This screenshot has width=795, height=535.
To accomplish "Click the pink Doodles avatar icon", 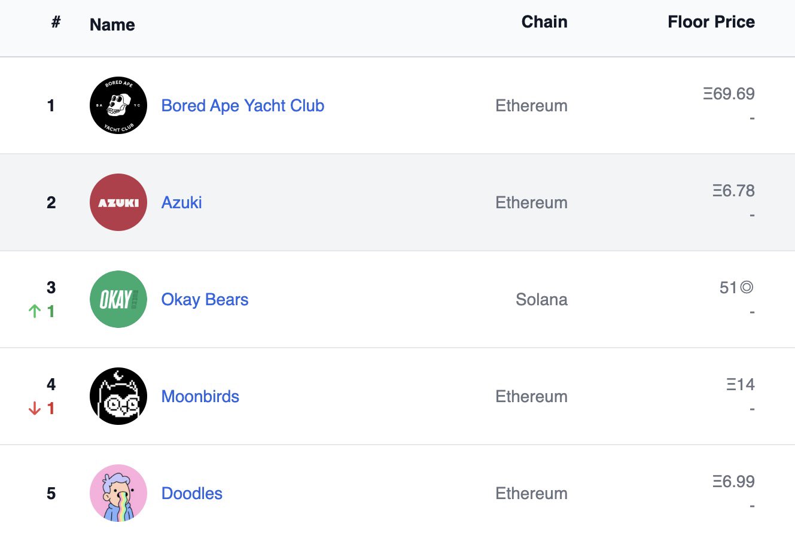I will click(118, 493).
